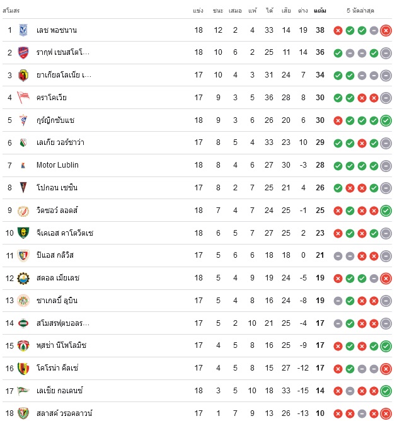Click the club column header label
The image size is (397, 421).
pos(11,11)
